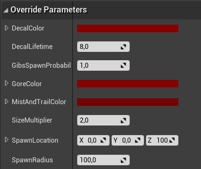Open the DecalColor red swatch picker
Image resolution: width=201 pixels, height=169 pixels.
click(x=128, y=28)
